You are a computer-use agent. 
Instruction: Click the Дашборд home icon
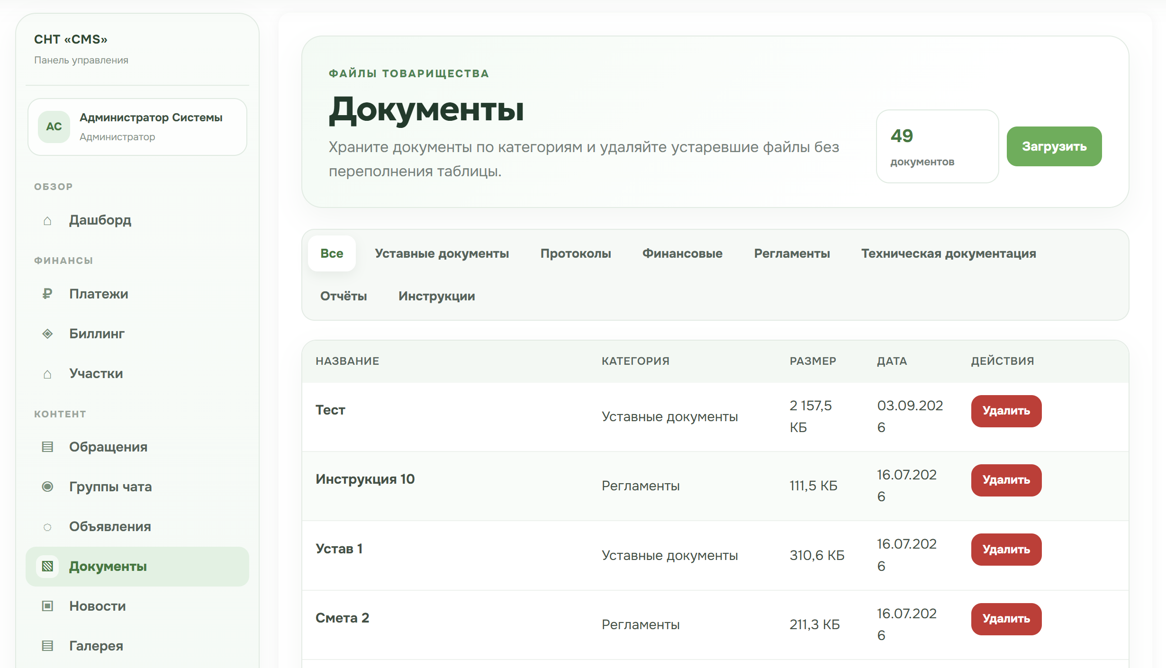point(47,221)
